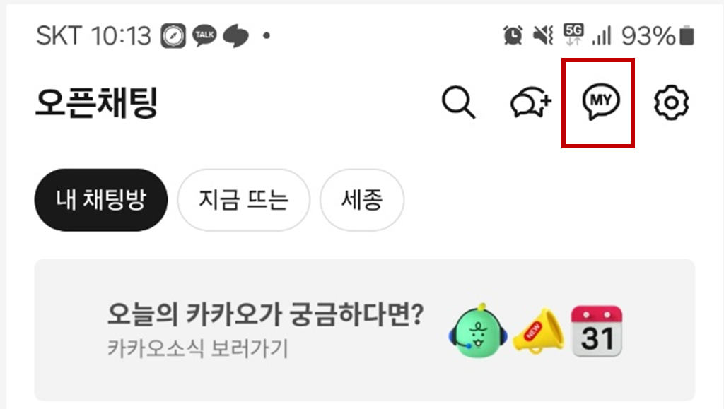The height and width of the screenshot is (409, 724).
Task: Tap the KakaoTalk TALK notification icon
Action: (x=204, y=35)
